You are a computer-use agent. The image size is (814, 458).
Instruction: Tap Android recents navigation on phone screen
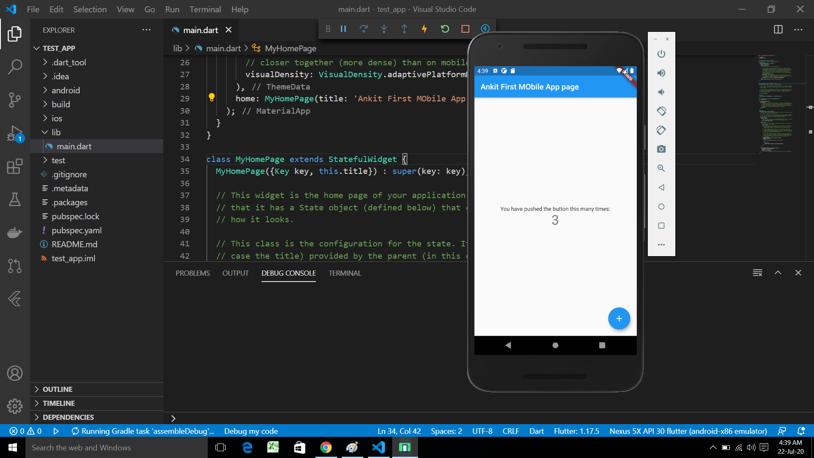(602, 345)
